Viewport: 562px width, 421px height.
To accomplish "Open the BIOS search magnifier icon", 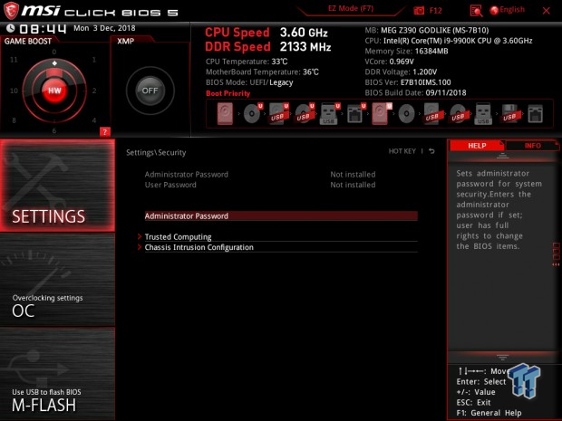I will (476, 11).
